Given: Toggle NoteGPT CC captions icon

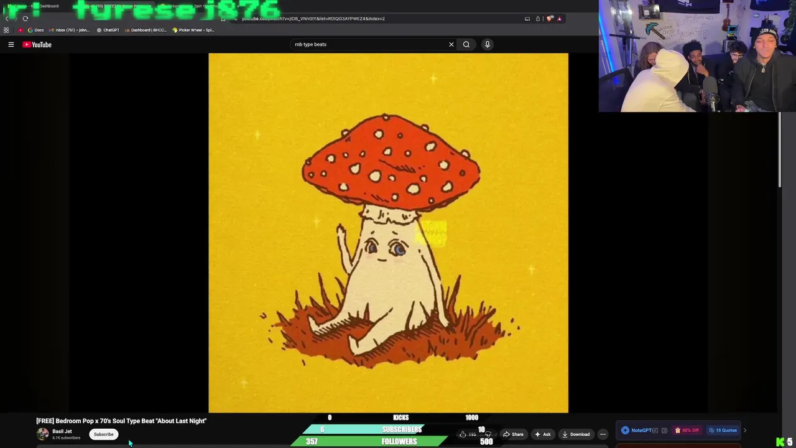Looking at the screenshot, I should coord(655,430).
